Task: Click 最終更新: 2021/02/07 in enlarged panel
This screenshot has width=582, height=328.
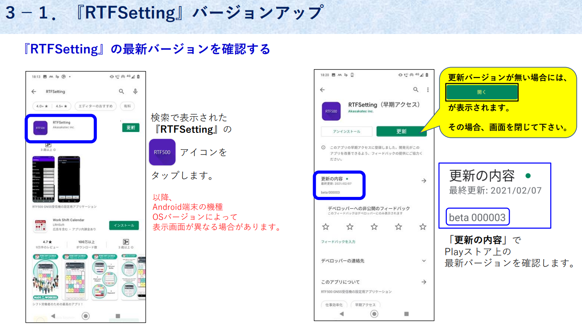Action: click(496, 190)
